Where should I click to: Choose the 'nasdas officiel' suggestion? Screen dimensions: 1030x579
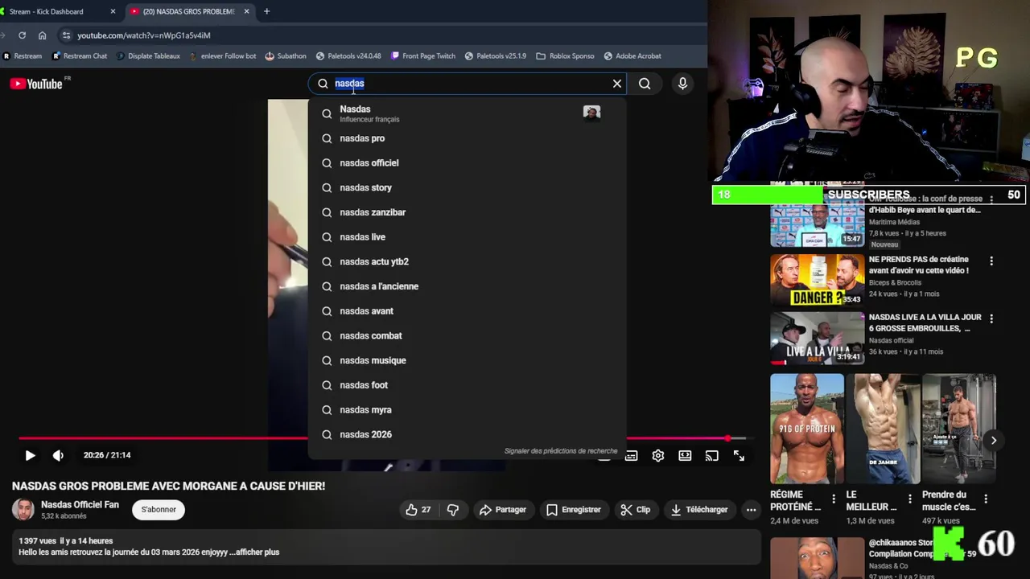pyautogui.click(x=467, y=163)
